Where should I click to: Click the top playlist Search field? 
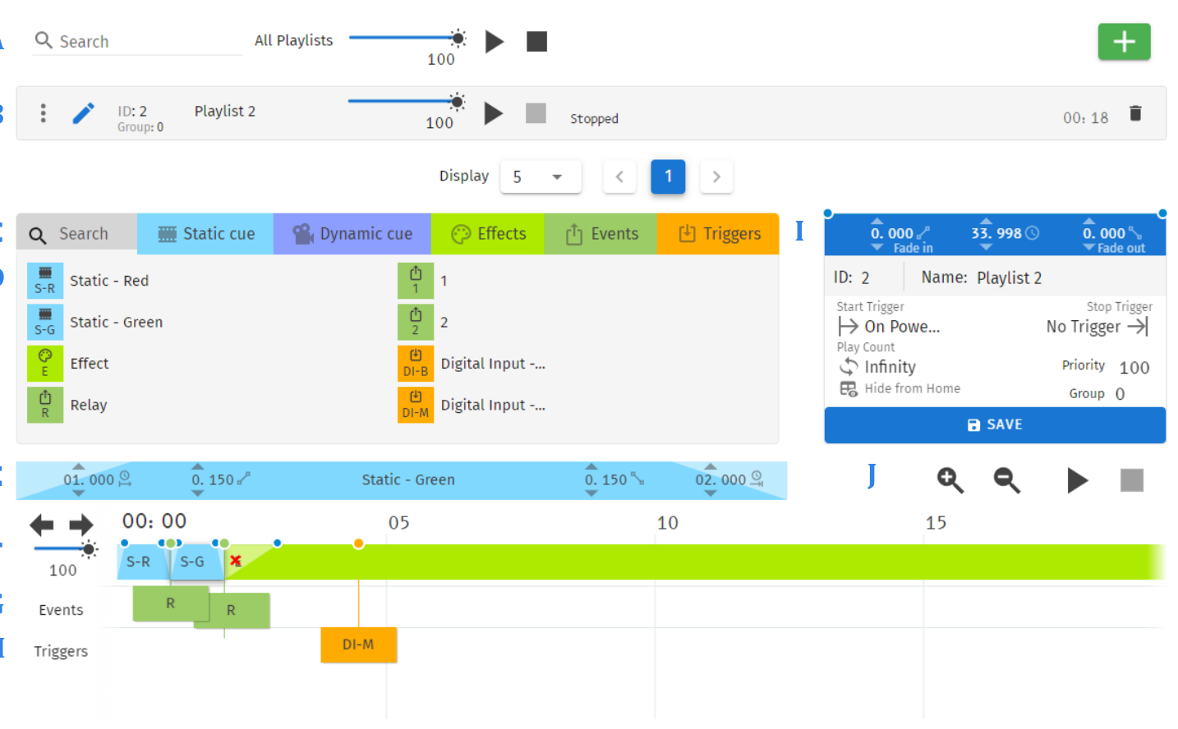pos(138,41)
